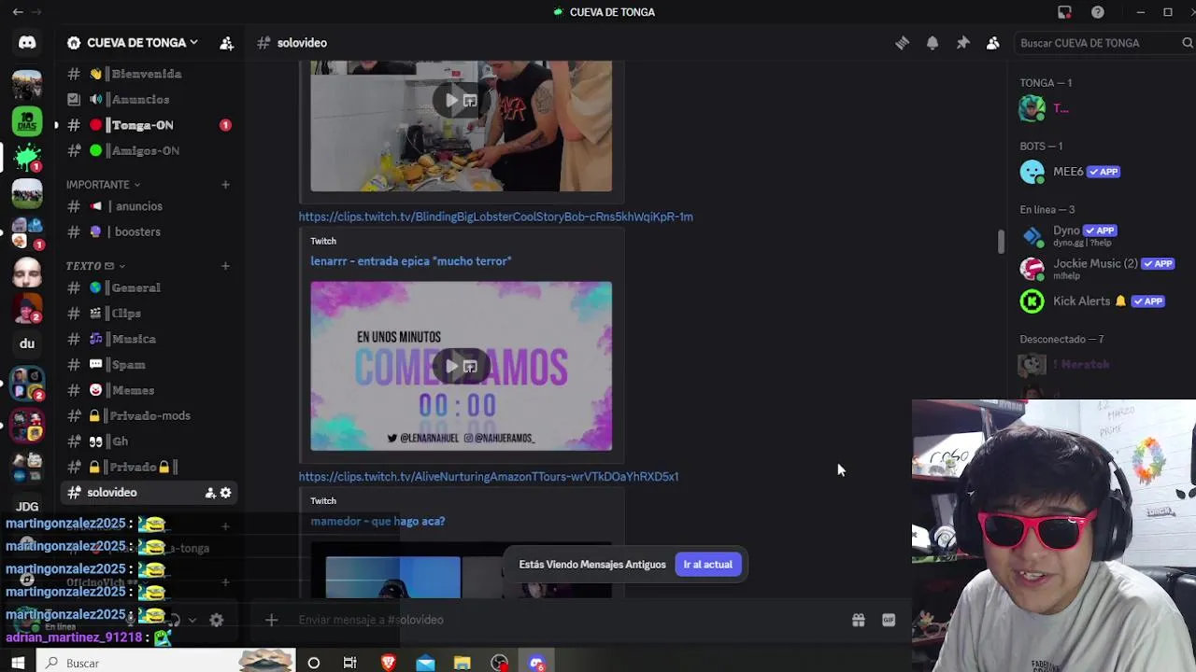Click Dyno bot in member list
This screenshot has height=672, width=1196.
(1101, 235)
